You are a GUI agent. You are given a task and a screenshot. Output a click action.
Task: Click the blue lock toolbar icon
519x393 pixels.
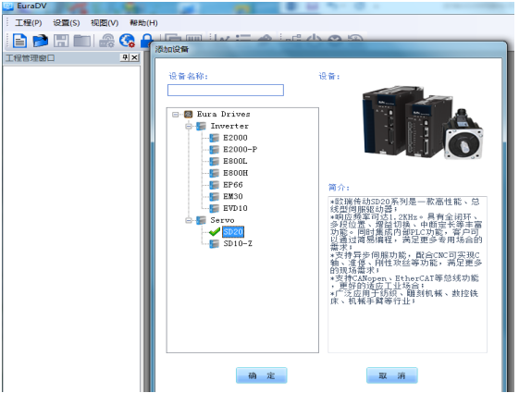point(146,41)
